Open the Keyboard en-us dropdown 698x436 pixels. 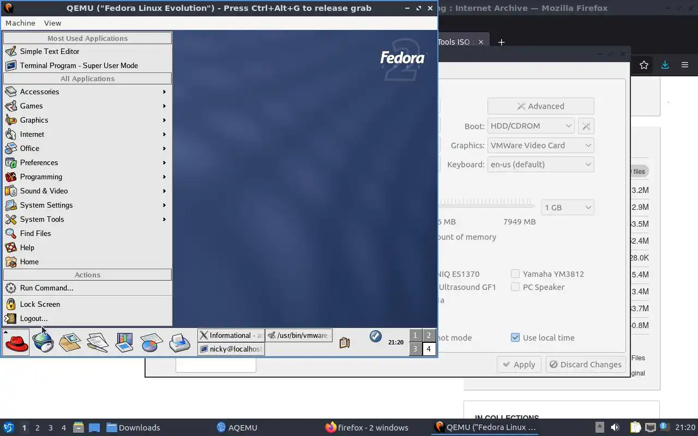[541, 165]
